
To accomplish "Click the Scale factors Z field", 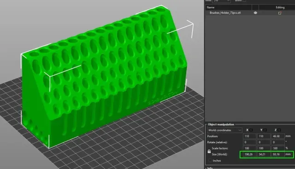I will pos(277,148).
